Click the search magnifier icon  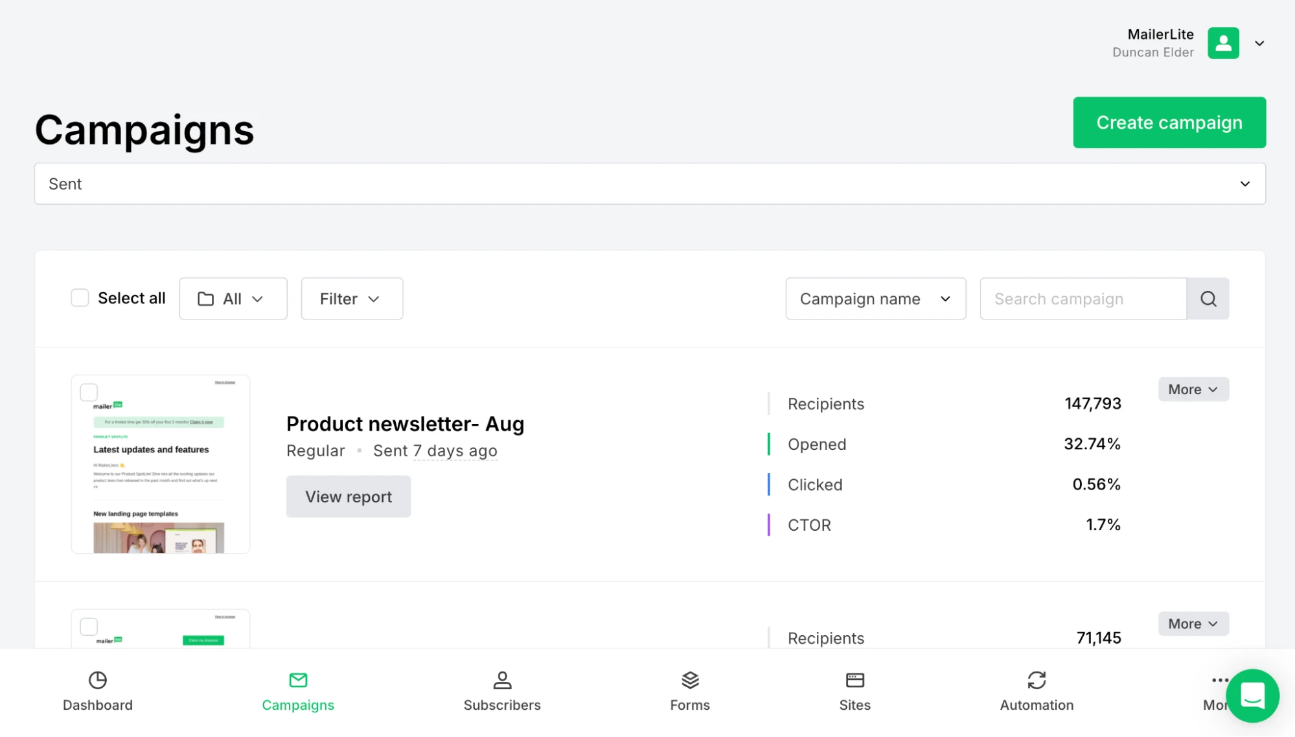tap(1208, 299)
